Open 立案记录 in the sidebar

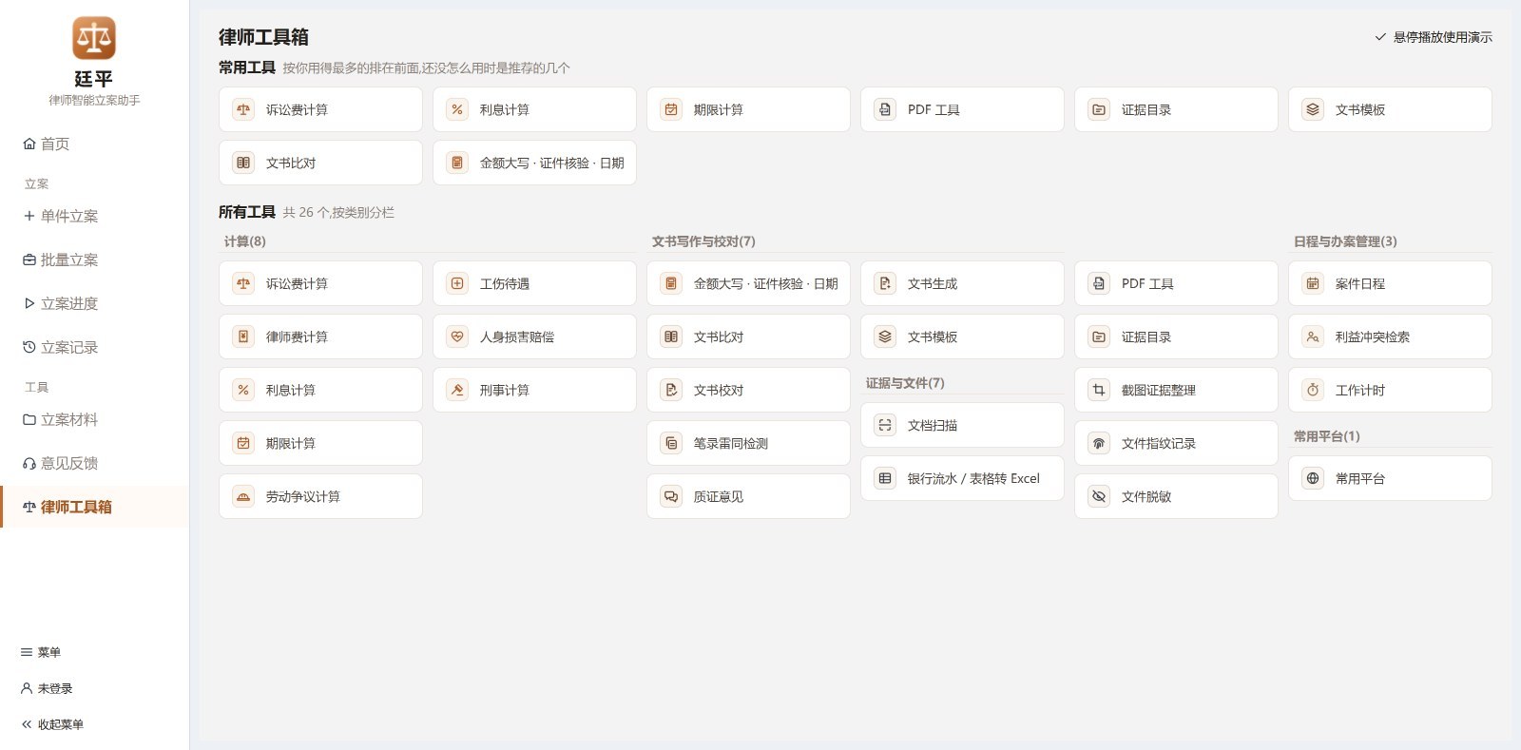click(x=94, y=347)
